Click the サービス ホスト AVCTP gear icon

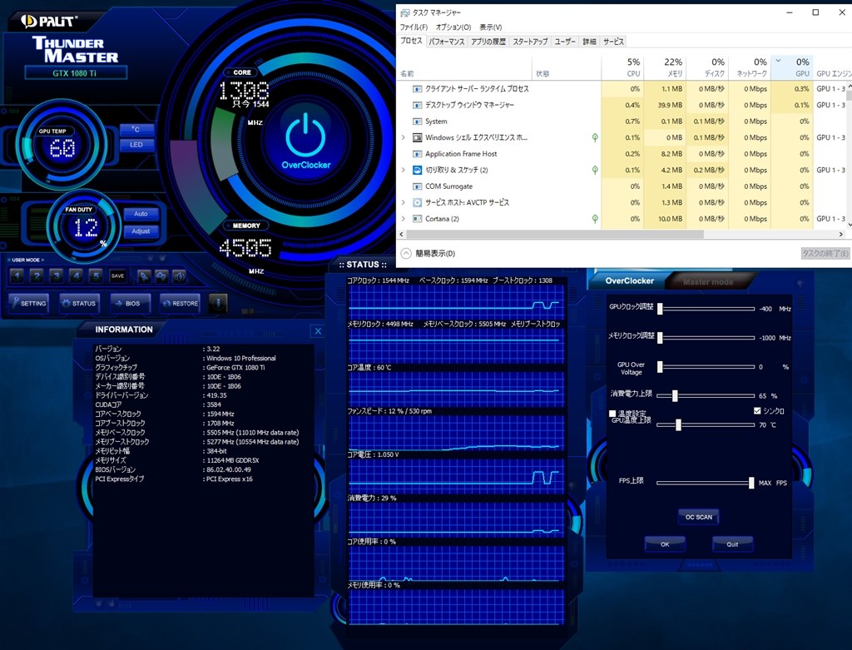[418, 203]
